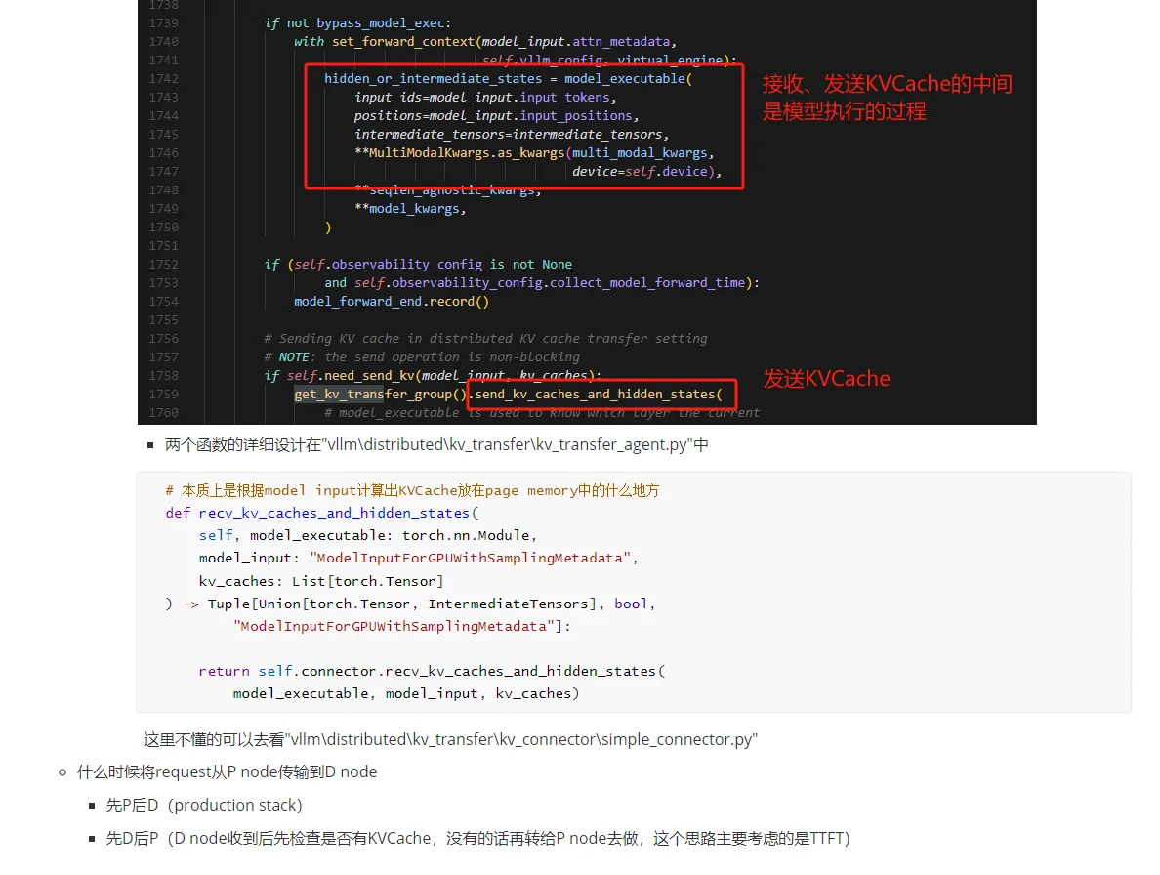The image size is (1160, 875).
Task: Click 'device=self.device),' code line
Action: 646,171
